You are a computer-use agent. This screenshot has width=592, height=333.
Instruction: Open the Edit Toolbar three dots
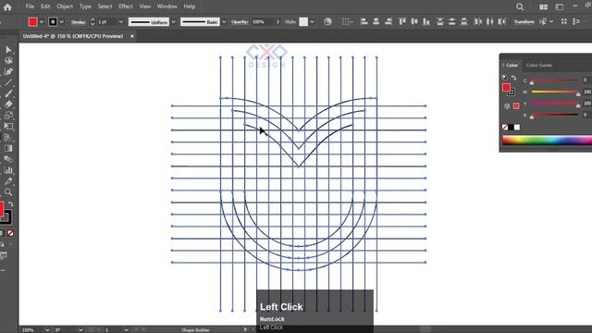(x=3, y=270)
